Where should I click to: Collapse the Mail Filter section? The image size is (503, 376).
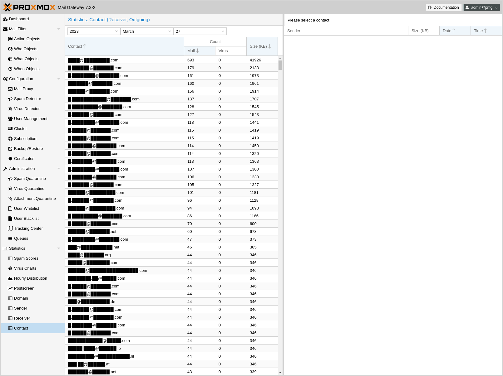click(58, 29)
